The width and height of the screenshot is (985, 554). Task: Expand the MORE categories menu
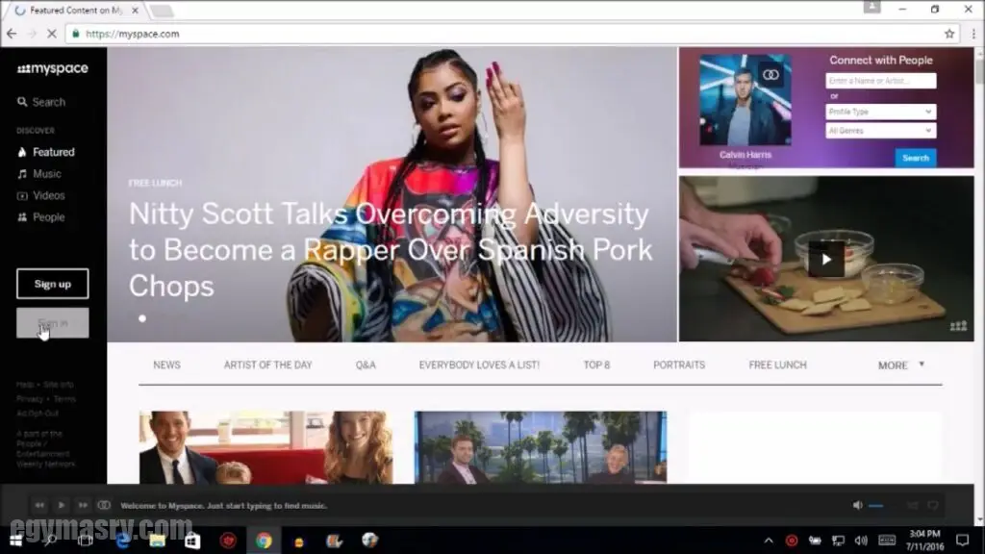coord(900,365)
